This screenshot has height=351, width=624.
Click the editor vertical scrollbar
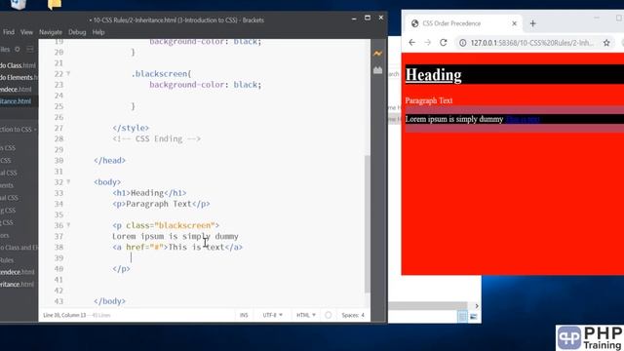pyautogui.click(x=368, y=223)
